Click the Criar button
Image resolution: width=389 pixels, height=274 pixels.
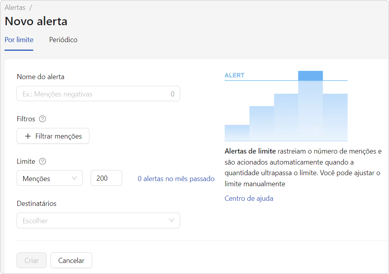32,260
